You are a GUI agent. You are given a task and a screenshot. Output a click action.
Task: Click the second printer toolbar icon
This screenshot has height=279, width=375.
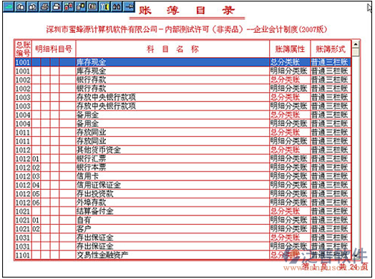coord(57,7)
